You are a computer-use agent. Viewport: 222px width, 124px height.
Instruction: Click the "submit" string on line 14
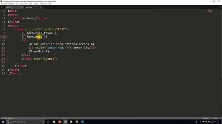point(49,59)
